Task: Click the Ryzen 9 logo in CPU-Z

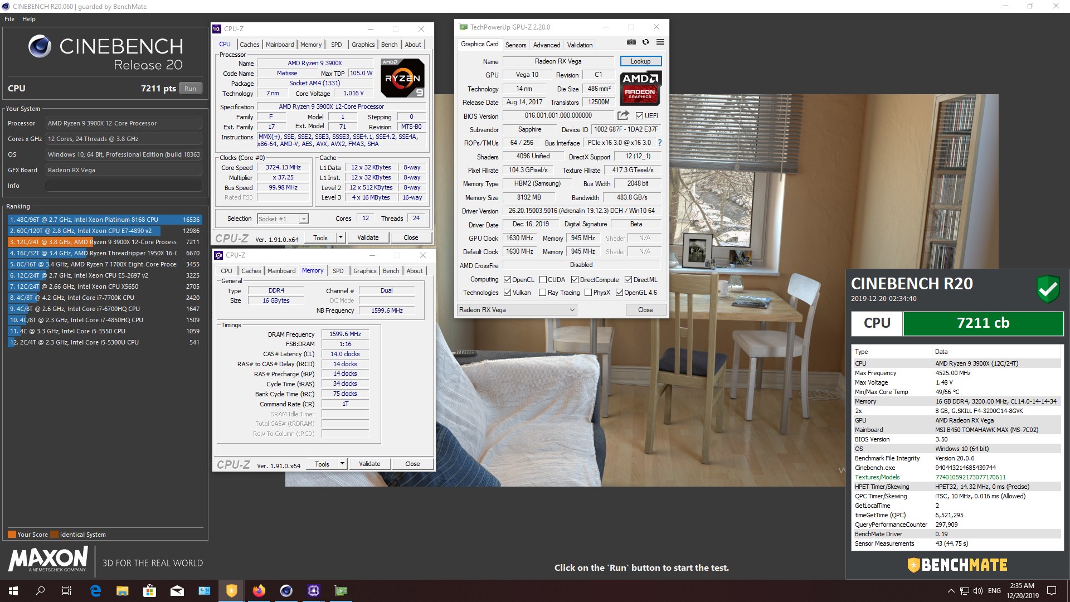Action: pyautogui.click(x=403, y=77)
